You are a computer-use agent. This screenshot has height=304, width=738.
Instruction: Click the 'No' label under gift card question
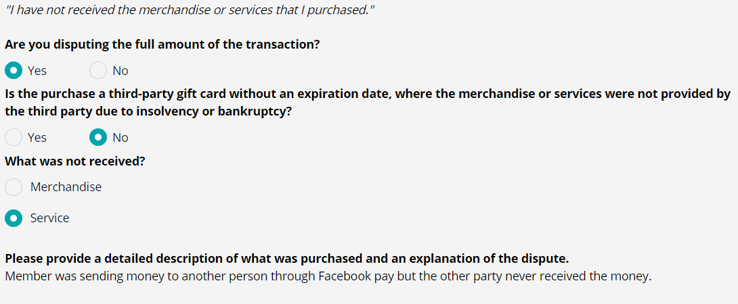tap(120, 138)
